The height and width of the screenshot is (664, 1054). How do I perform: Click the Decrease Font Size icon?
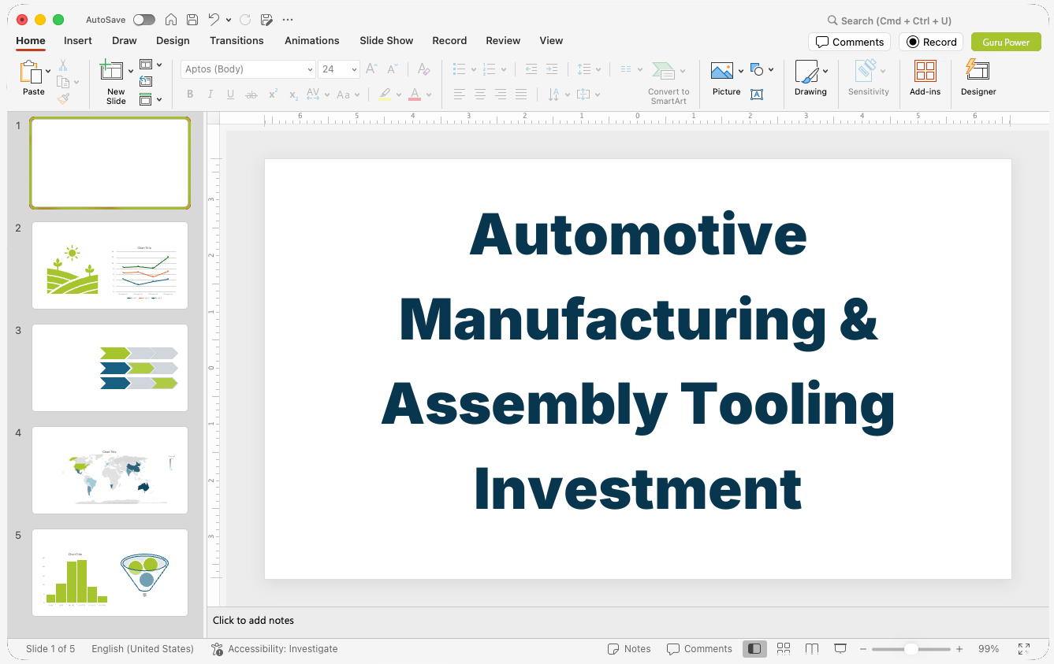pos(393,69)
